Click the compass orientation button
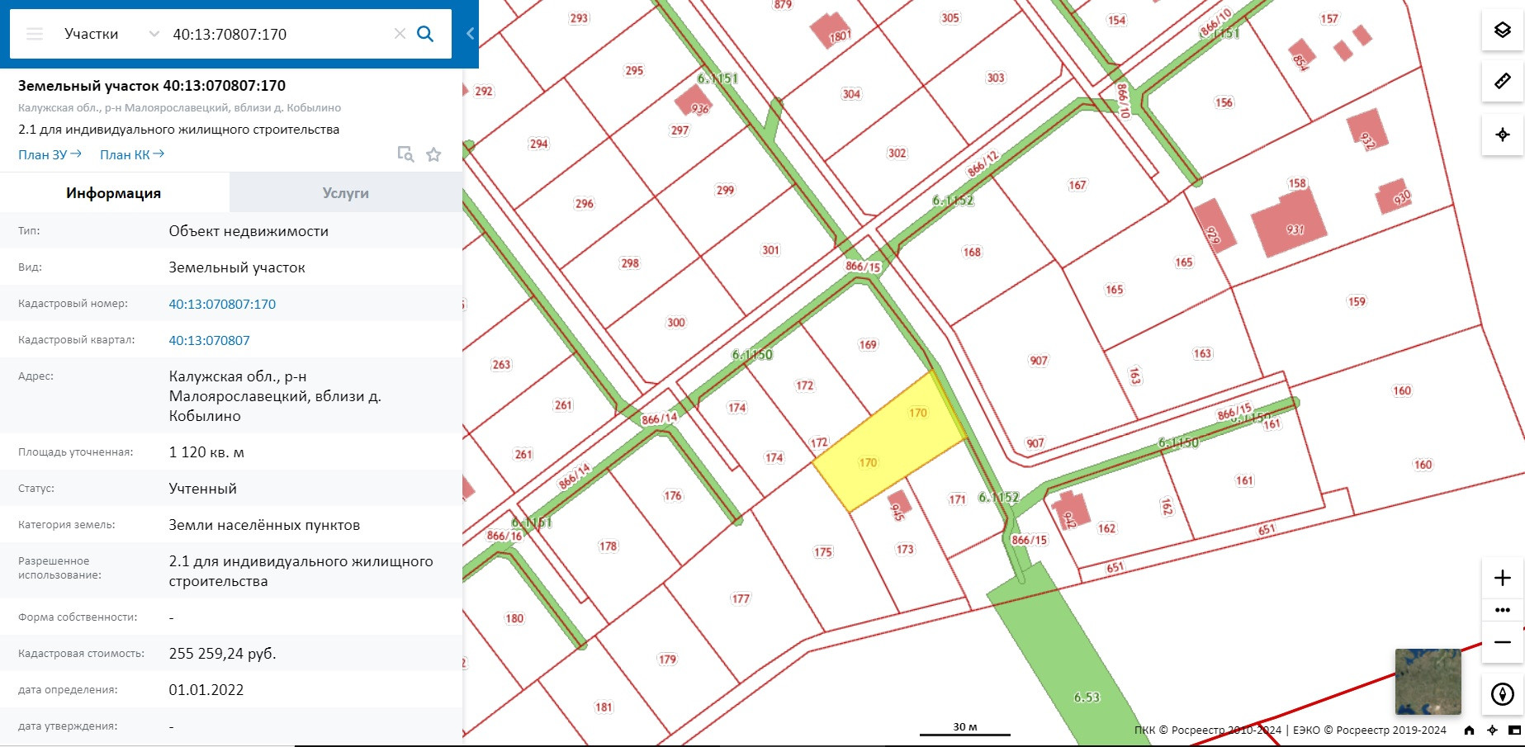 [1503, 694]
